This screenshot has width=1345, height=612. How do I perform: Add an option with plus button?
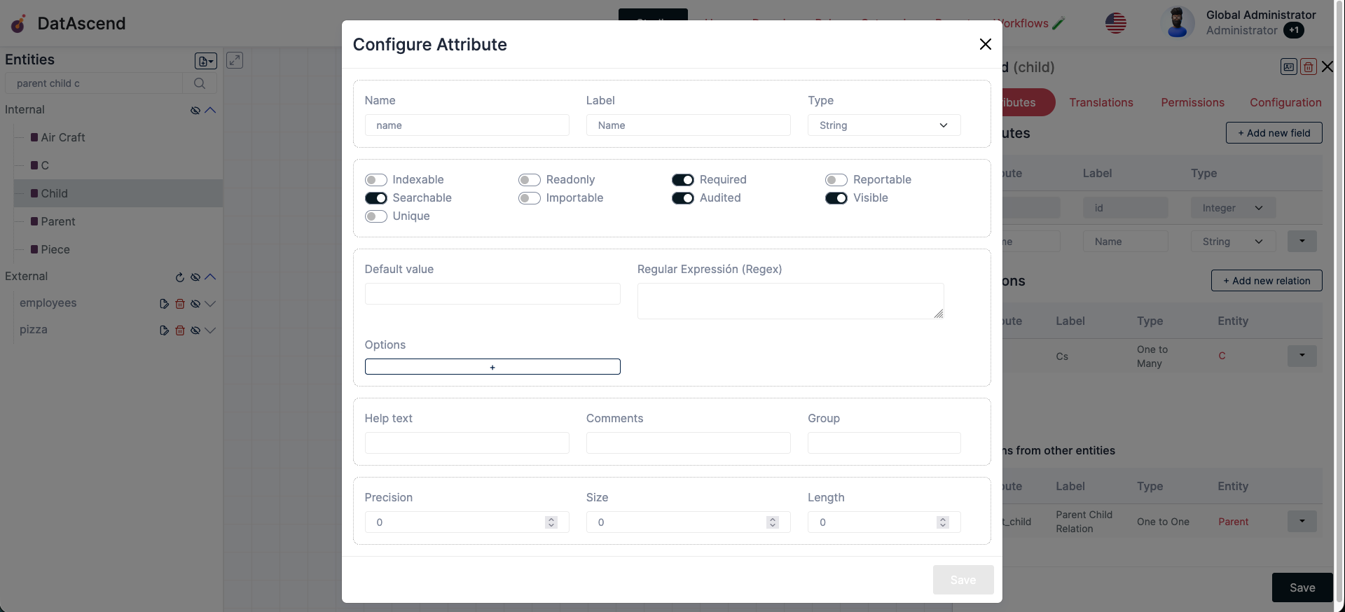pos(492,367)
